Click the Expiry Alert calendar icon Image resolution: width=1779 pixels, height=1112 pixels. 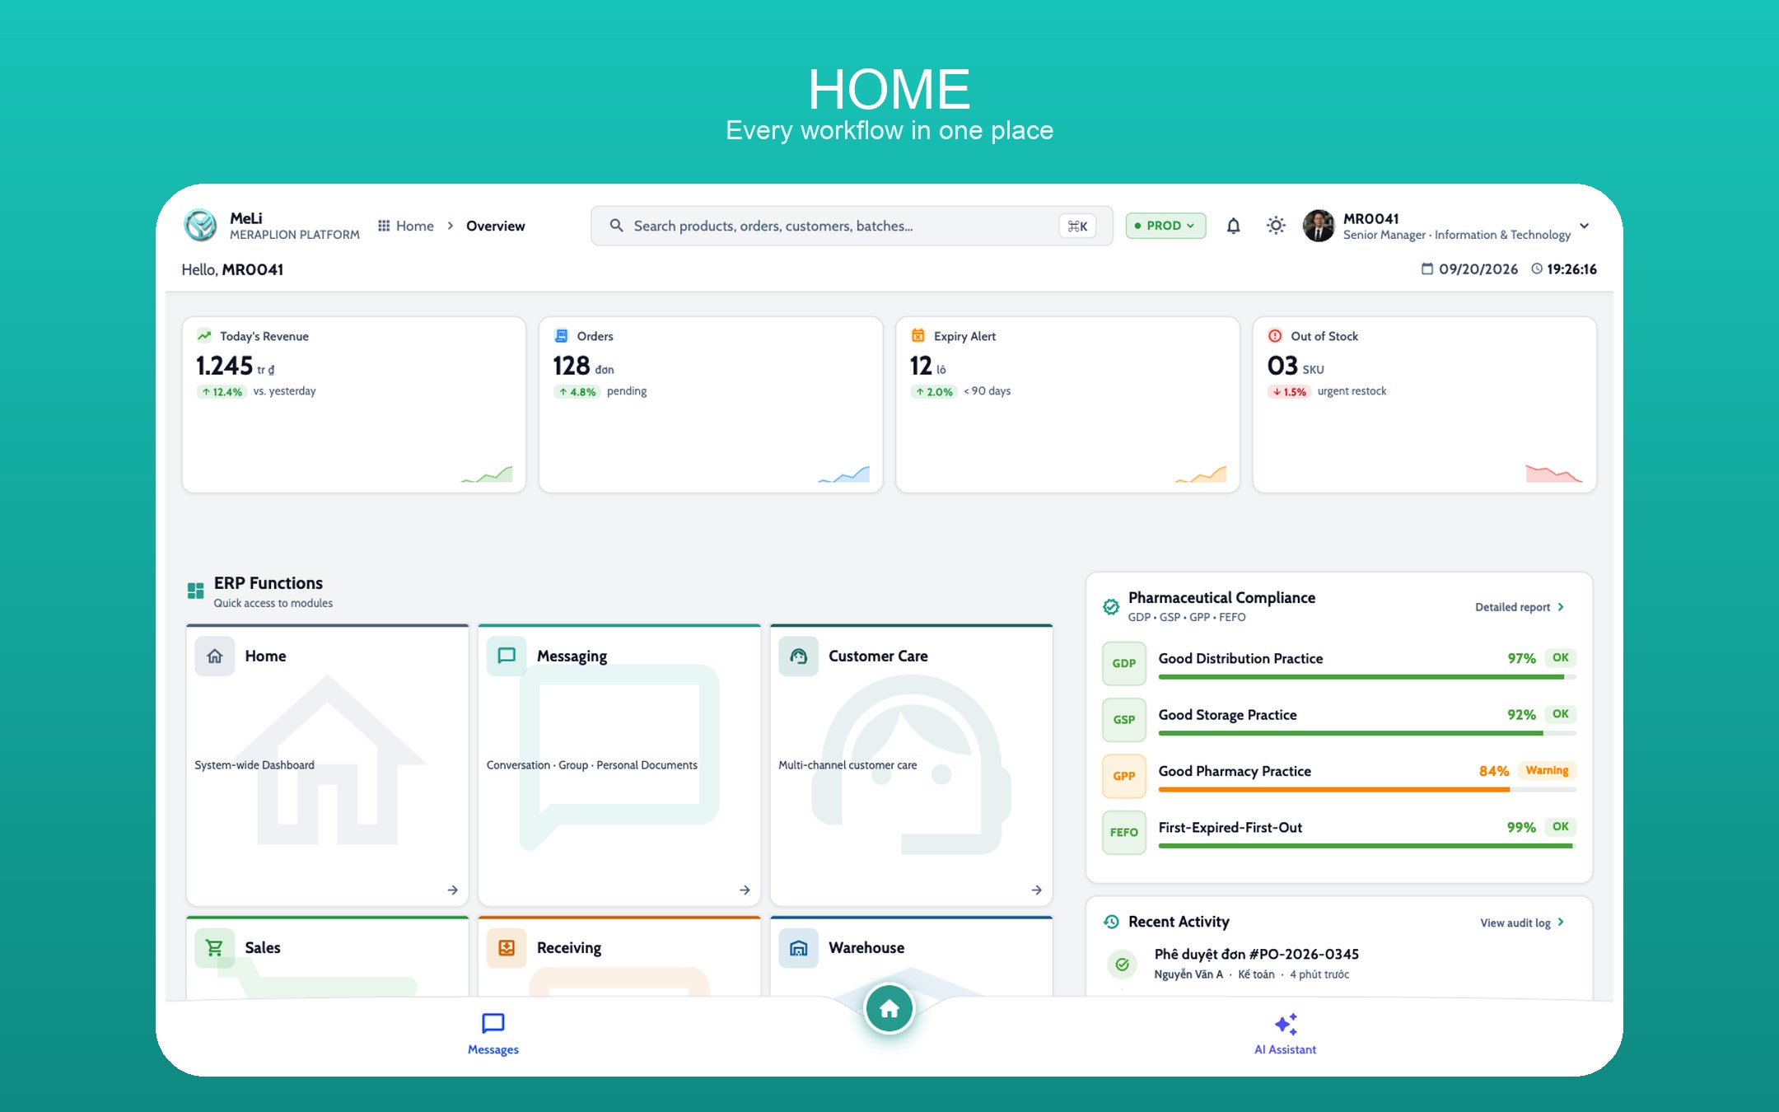(918, 336)
